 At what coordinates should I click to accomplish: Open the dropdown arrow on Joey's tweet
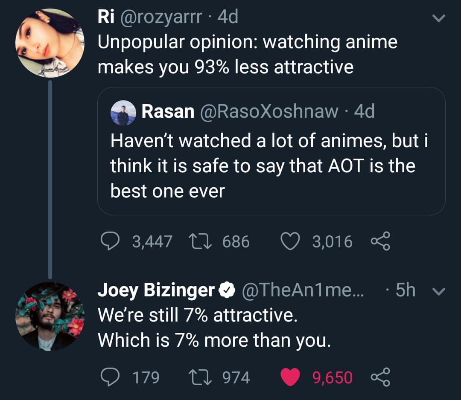coord(439,291)
